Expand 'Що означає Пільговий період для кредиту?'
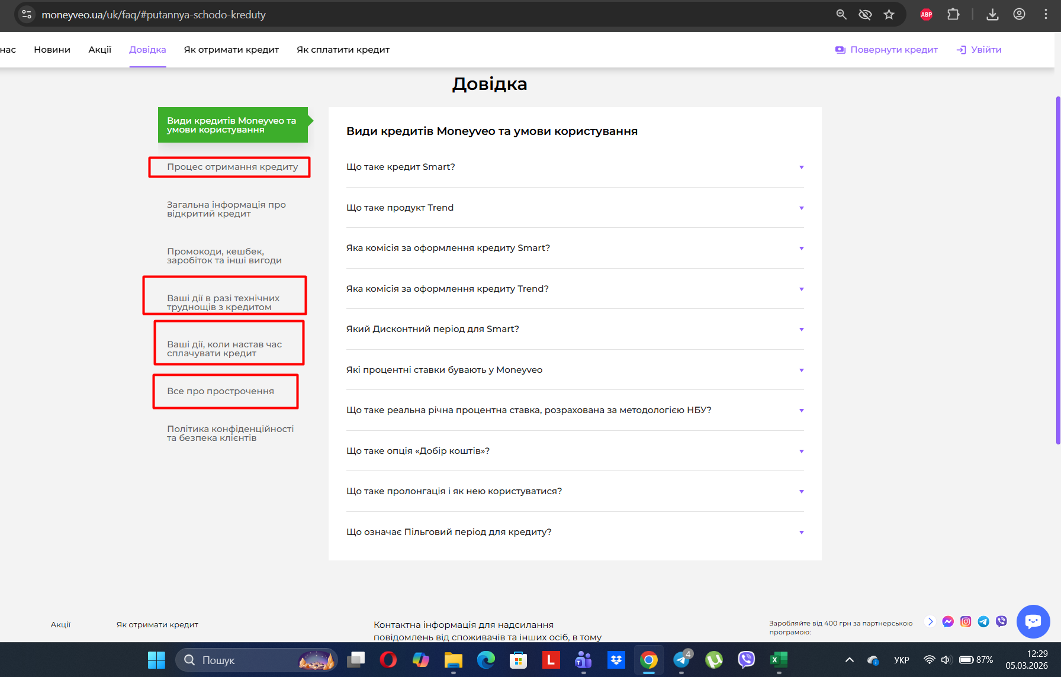 tap(575, 532)
